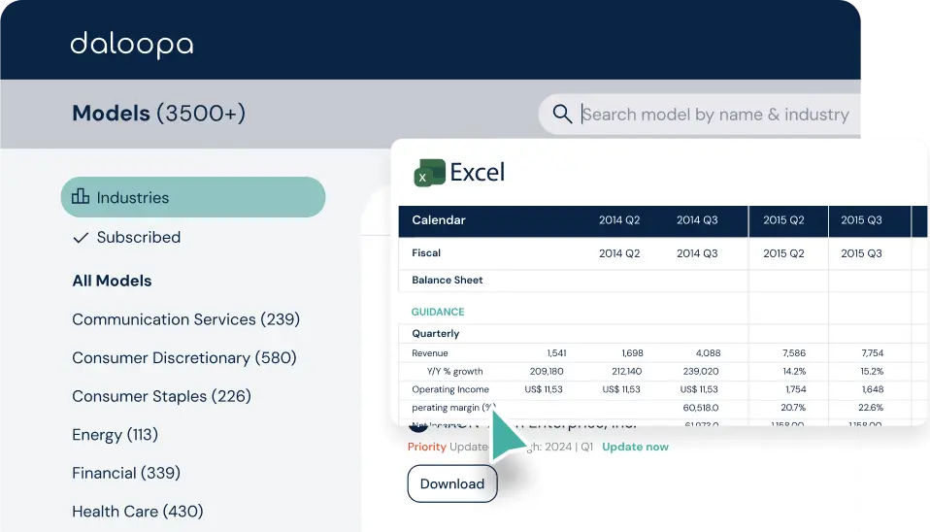Image resolution: width=930 pixels, height=532 pixels.
Task: Click the search magnifier icon
Action: [x=562, y=115]
